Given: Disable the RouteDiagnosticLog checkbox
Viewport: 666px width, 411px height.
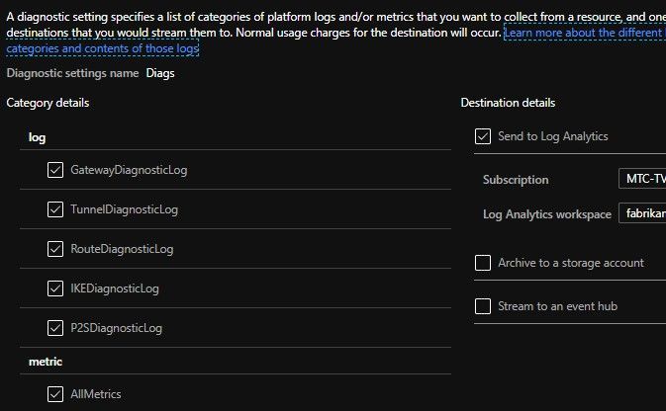Looking at the screenshot, I should (x=55, y=249).
